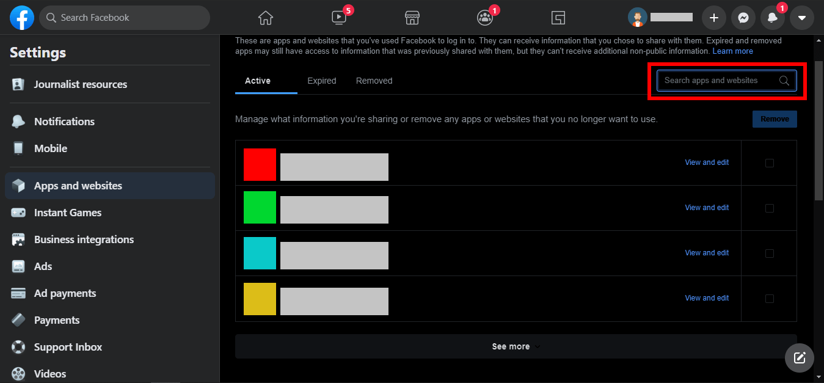
Task: Click the Facebook logo icon
Action: coord(22,18)
